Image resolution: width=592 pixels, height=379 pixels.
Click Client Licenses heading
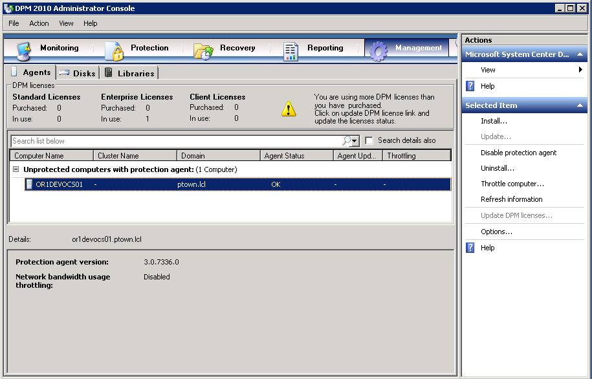[217, 96]
